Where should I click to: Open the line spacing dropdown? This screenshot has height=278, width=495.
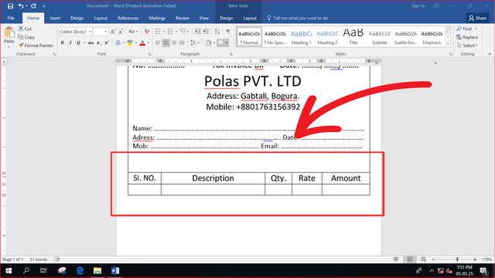195,43
